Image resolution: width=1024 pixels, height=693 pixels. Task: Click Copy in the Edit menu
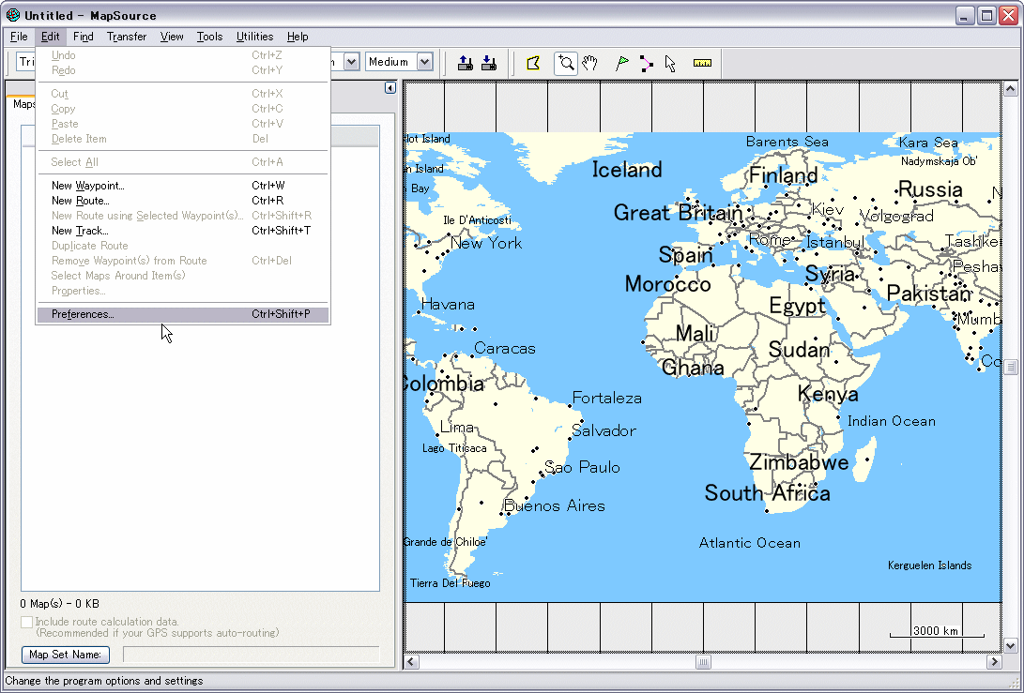[183, 109]
